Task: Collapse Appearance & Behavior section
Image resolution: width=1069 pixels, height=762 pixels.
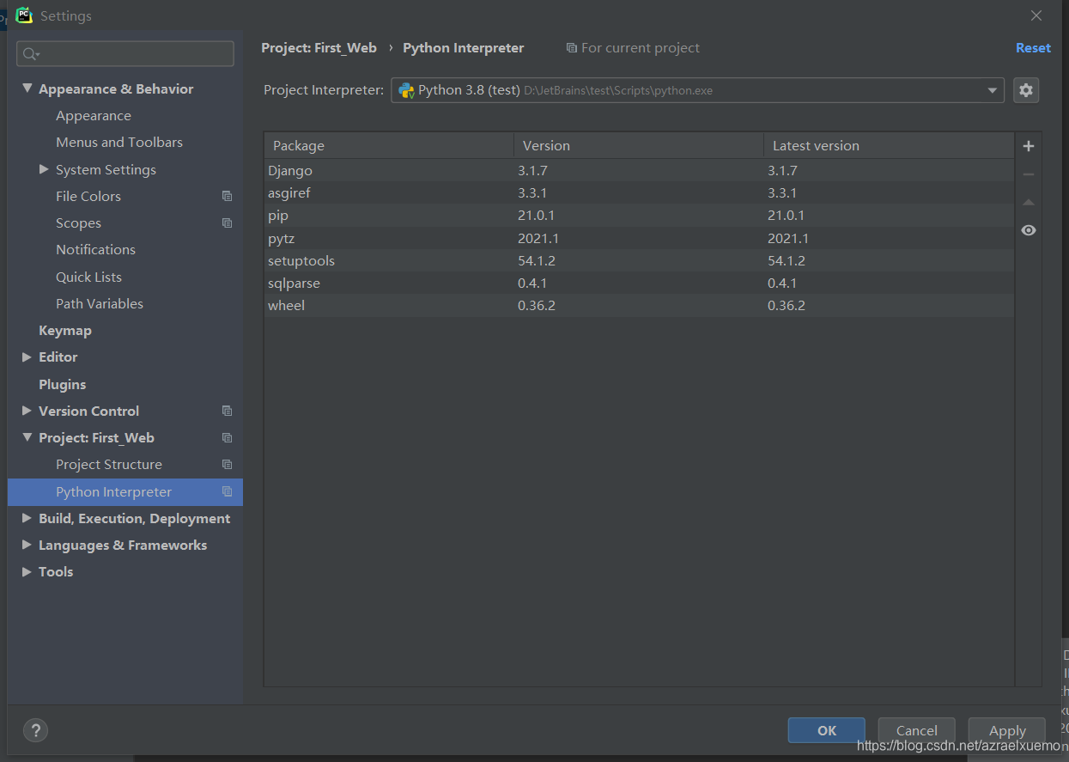Action: pos(27,88)
